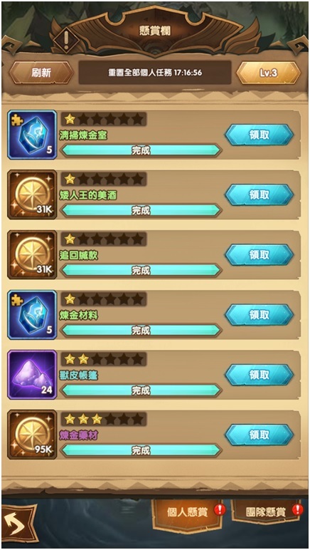Claim the 追回贓款 reward with 領取

point(260,254)
